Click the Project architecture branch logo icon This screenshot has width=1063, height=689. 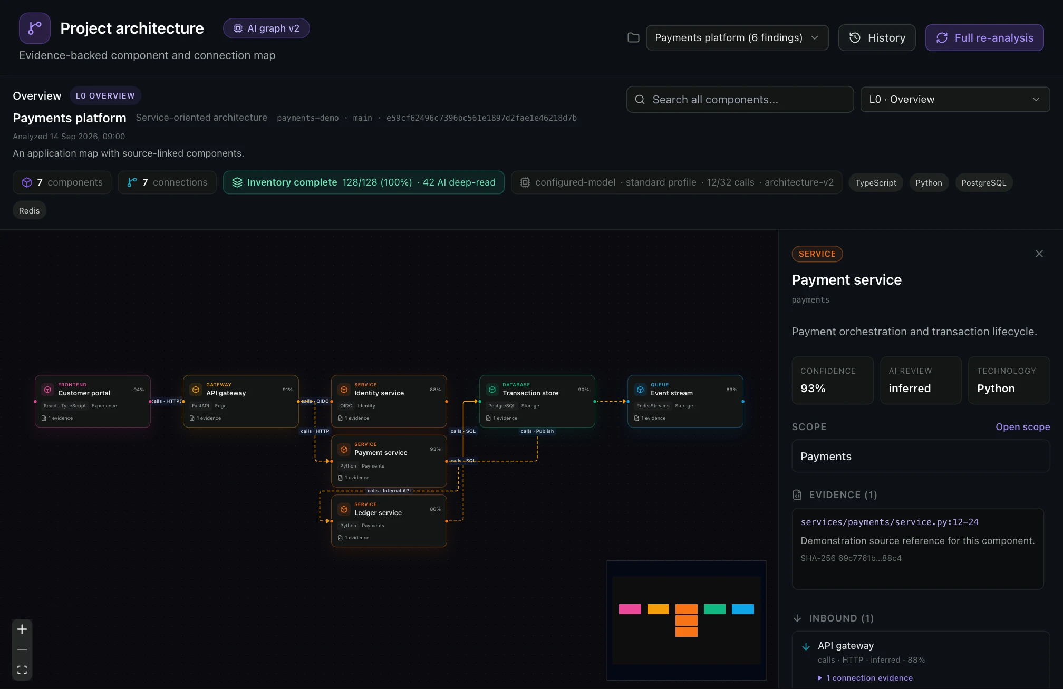35,28
